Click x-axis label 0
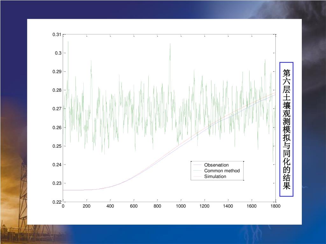Screen dimensions: 326x244 [x=63, y=206]
